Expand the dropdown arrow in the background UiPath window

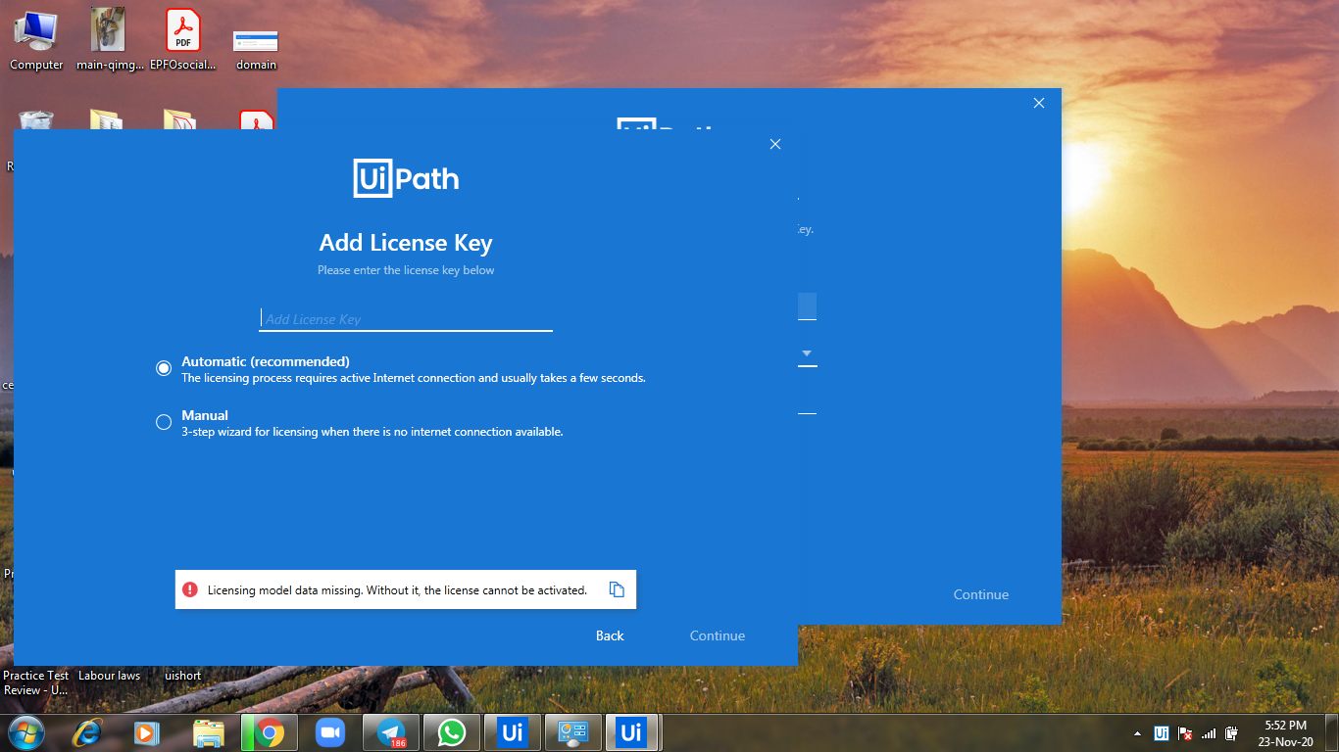807,353
